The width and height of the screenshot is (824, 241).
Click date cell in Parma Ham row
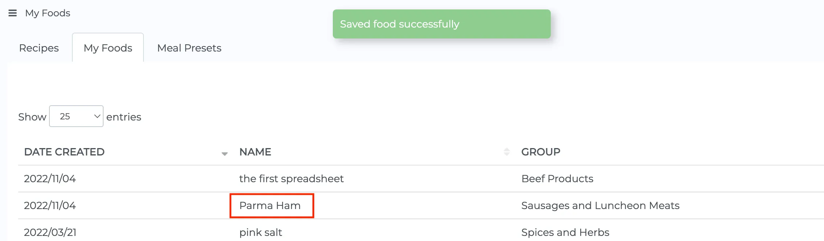pyautogui.click(x=50, y=205)
